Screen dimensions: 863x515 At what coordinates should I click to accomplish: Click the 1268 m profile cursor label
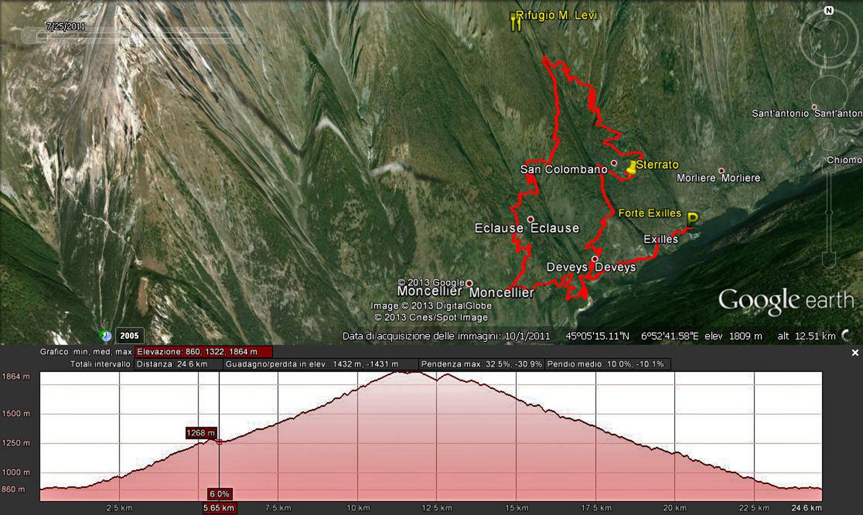201,433
